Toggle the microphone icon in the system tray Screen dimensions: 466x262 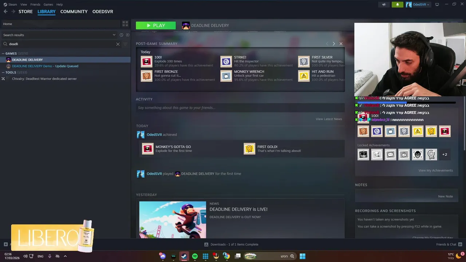(x=50, y=256)
